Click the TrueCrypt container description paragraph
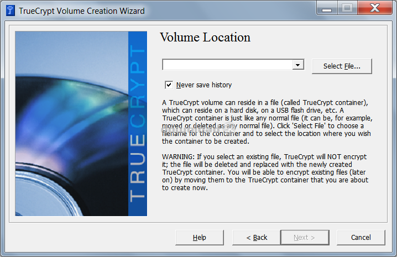397x257 pixels. pyautogui.click(x=264, y=122)
